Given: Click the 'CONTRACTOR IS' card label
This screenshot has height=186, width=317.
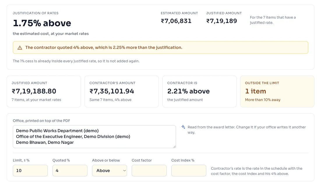Looking at the screenshot, I should click(x=182, y=83).
